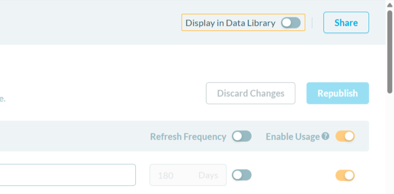Click the Refresh Frequency label text
The image size is (394, 194).
tap(188, 137)
